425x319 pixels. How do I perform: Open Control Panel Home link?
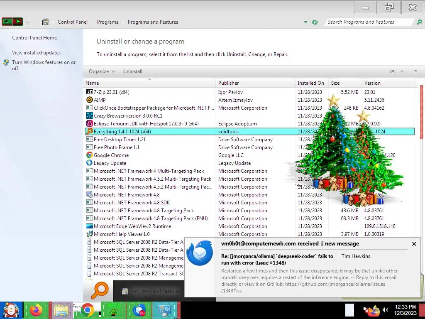34,38
